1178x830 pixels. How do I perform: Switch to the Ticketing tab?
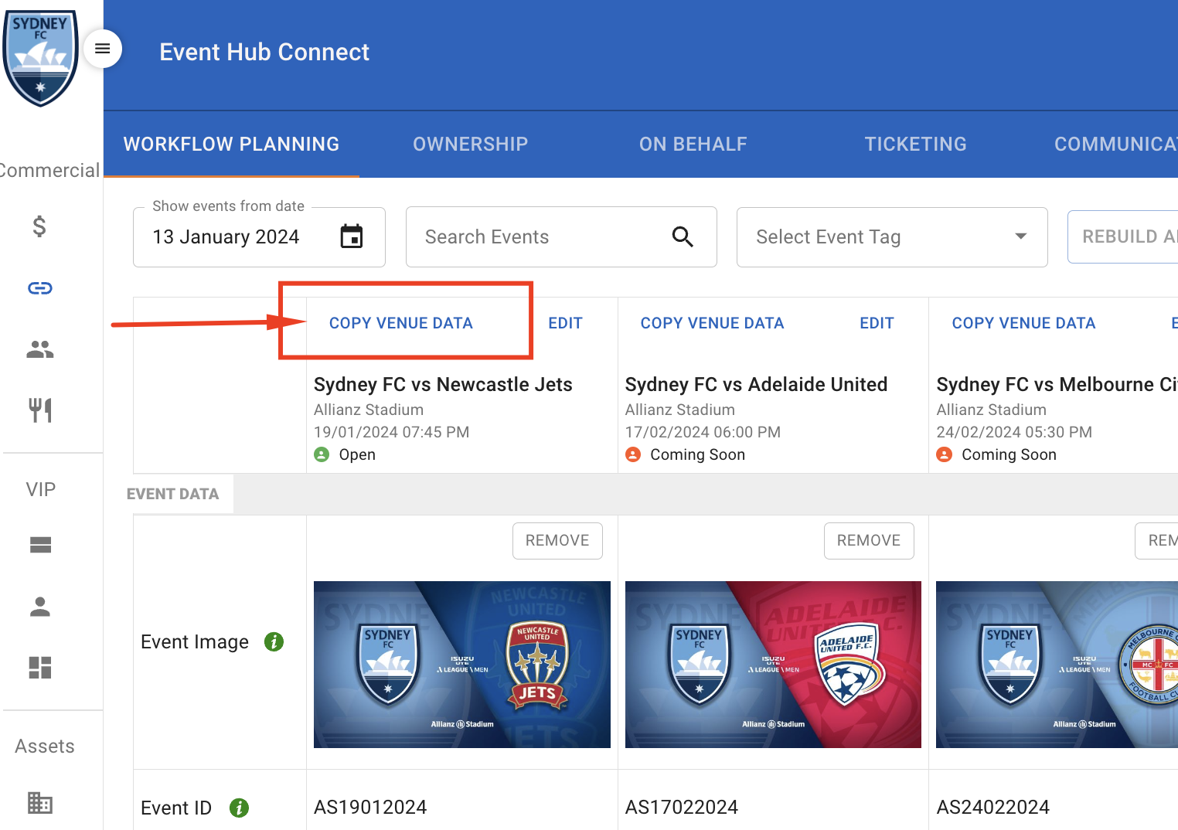pyautogui.click(x=915, y=145)
